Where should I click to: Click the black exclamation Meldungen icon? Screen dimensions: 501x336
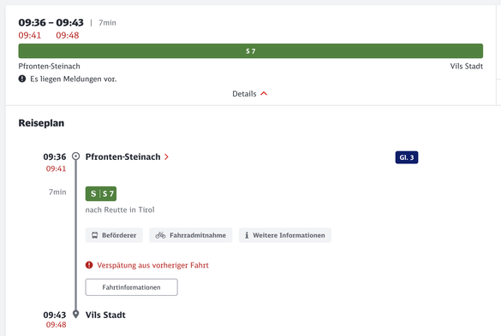(x=22, y=79)
